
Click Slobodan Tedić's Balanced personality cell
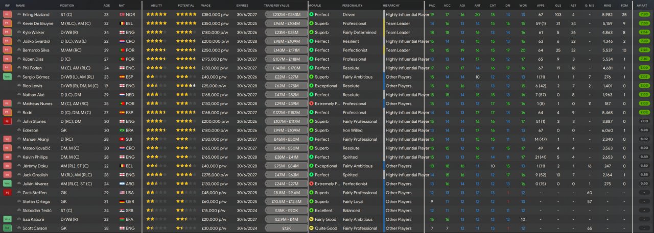(x=352, y=211)
